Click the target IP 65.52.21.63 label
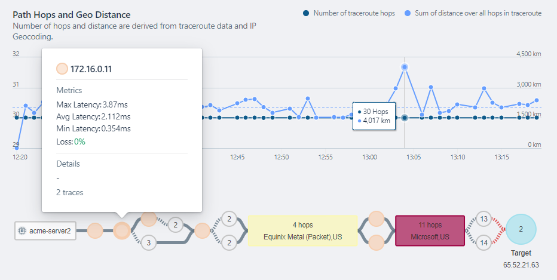 point(521,264)
